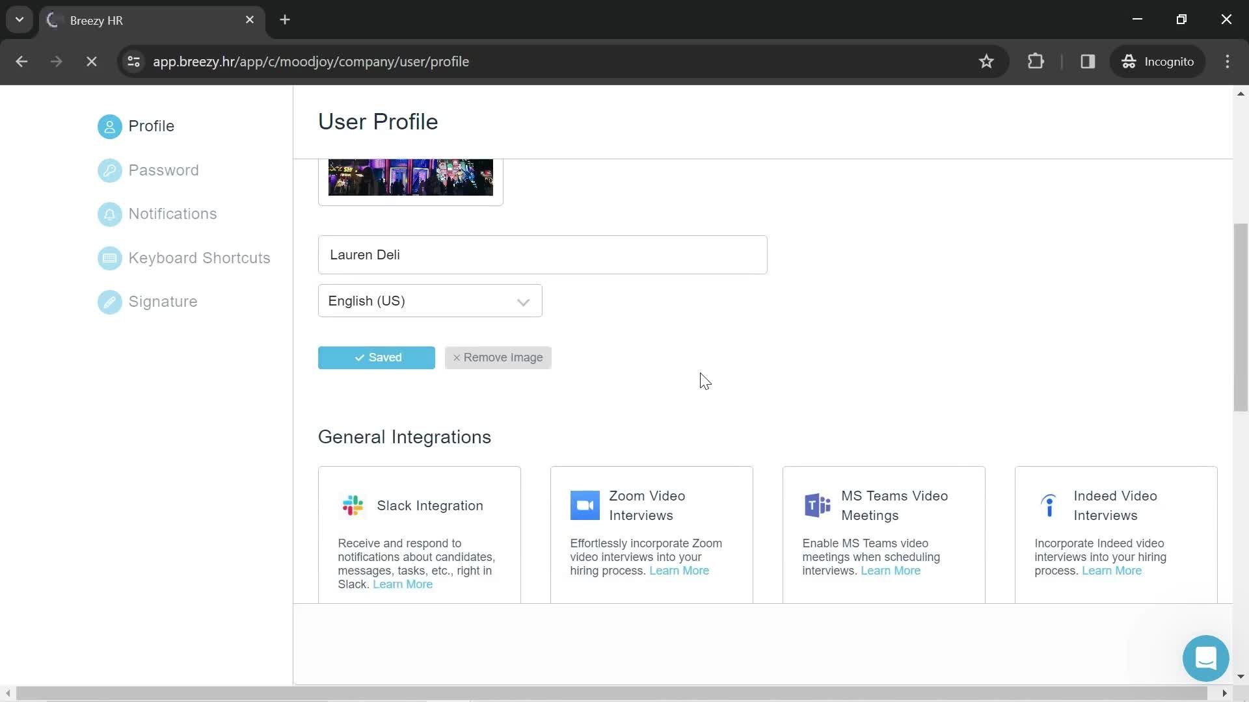Screen dimensions: 1249x702
Task: Click Learn More for Zoom Video Interviews
Action: point(678,570)
